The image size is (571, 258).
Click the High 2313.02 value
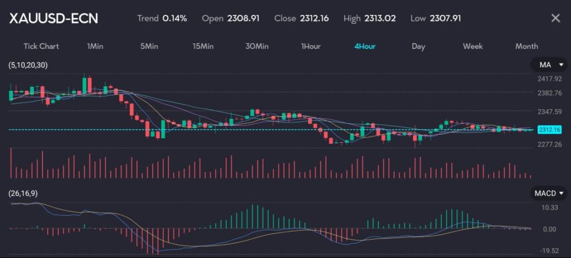[380, 18]
